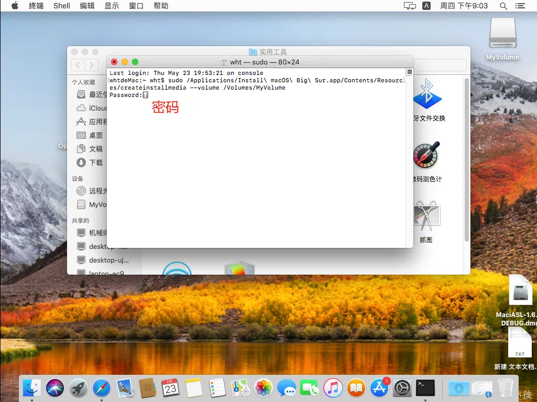
Task: Click the menu bar clock 周四 下午9:03
Action: 464,5
